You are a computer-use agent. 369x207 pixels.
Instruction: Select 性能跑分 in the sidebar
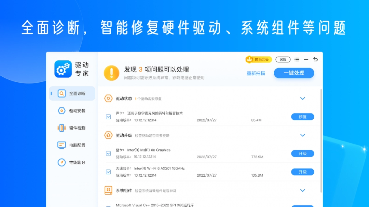[x=72, y=163]
